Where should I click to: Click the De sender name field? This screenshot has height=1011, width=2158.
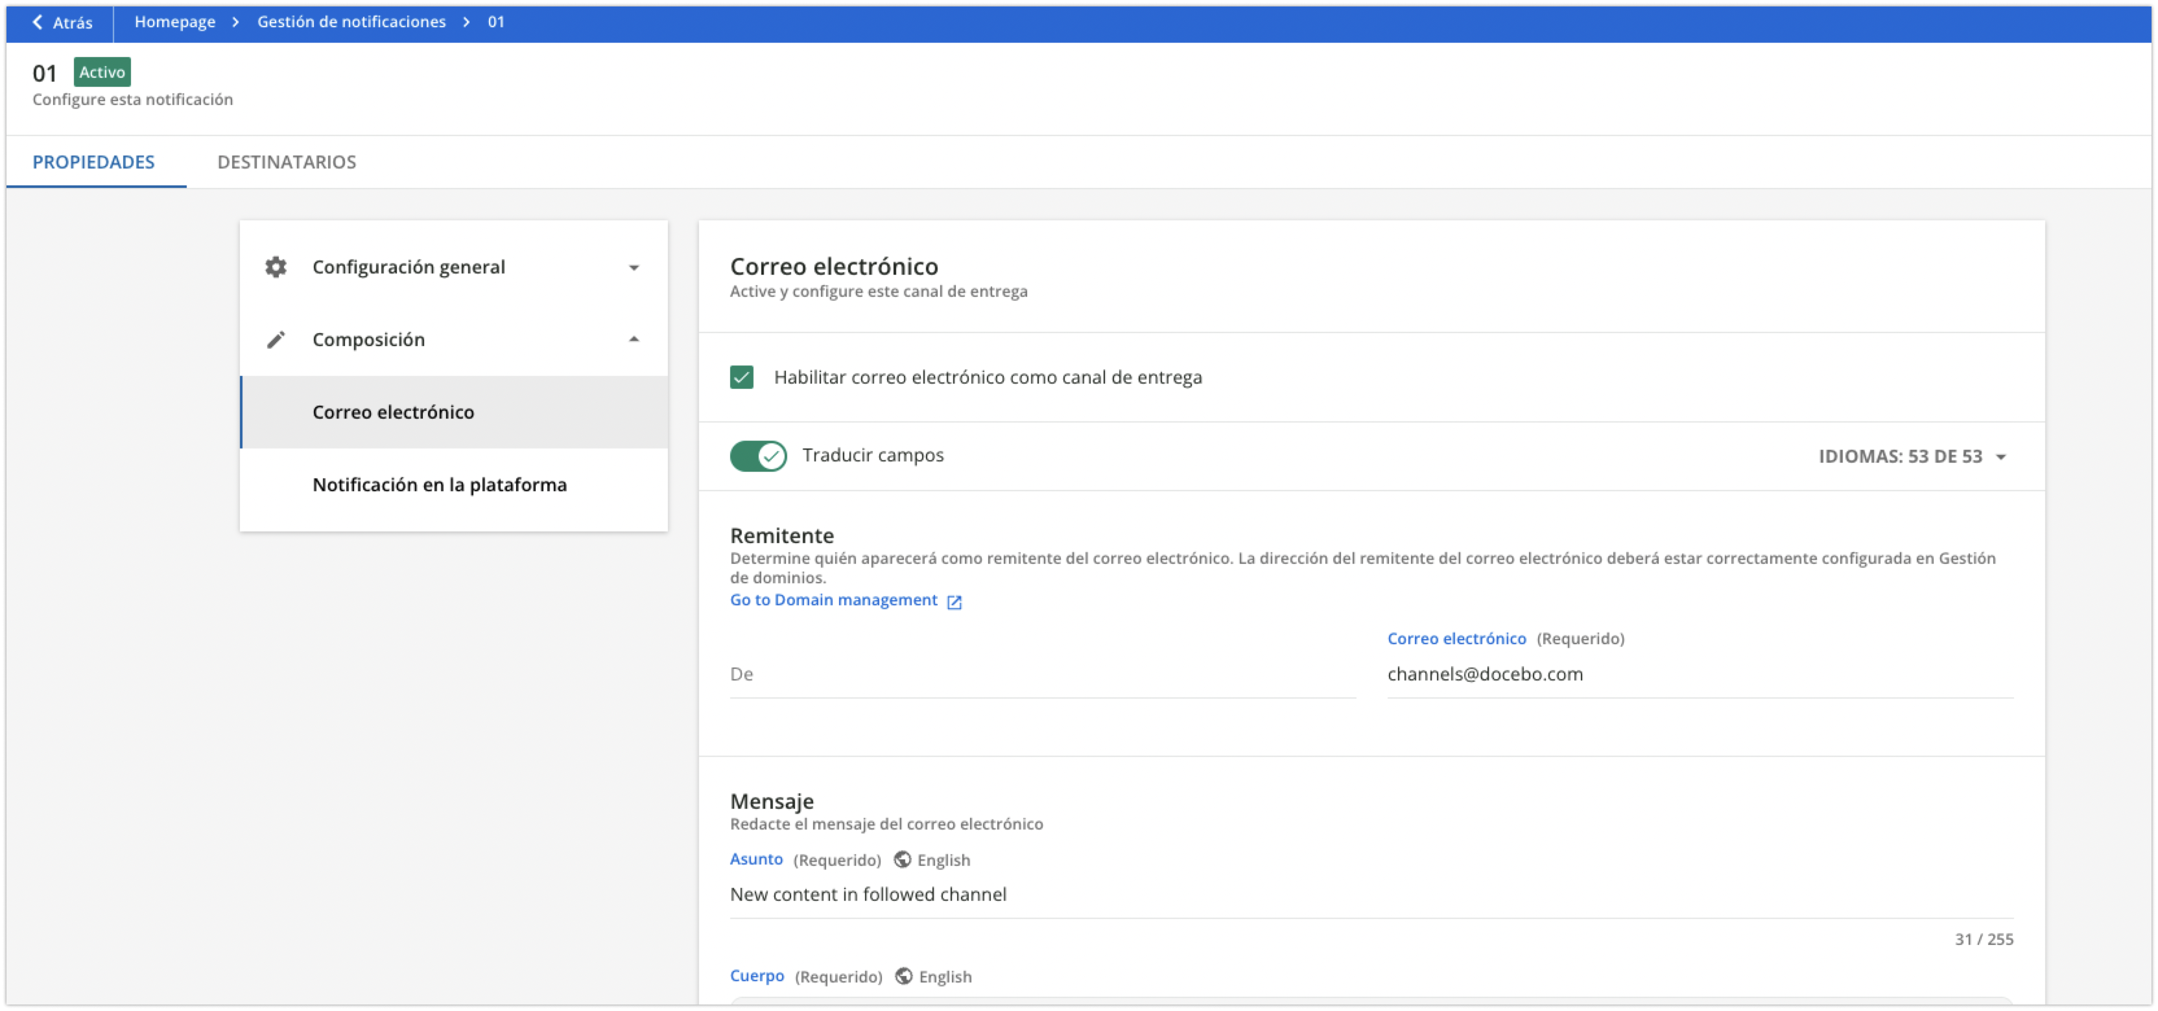tap(1042, 675)
